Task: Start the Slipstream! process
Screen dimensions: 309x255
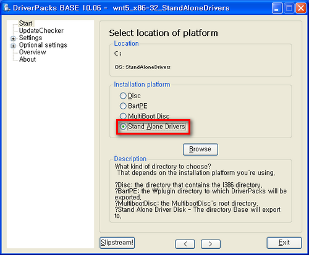Action: 117,243
